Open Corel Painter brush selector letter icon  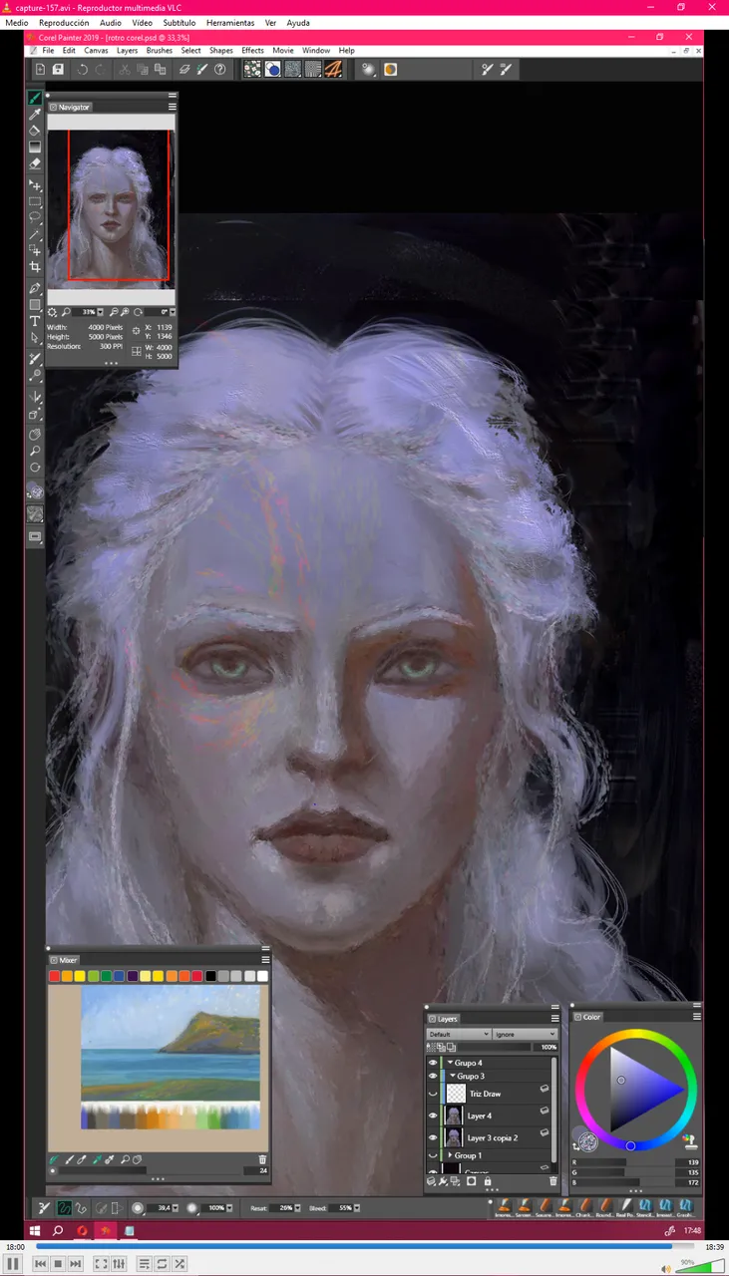click(x=334, y=69)
